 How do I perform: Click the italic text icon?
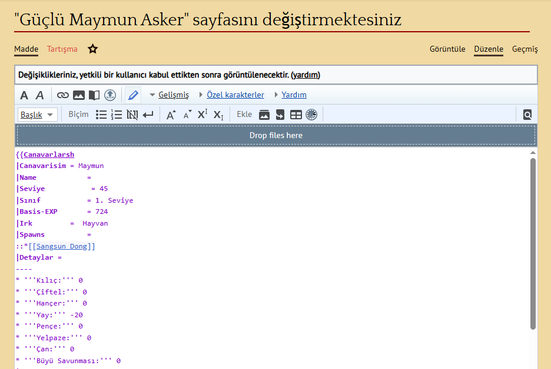(39, 95)
